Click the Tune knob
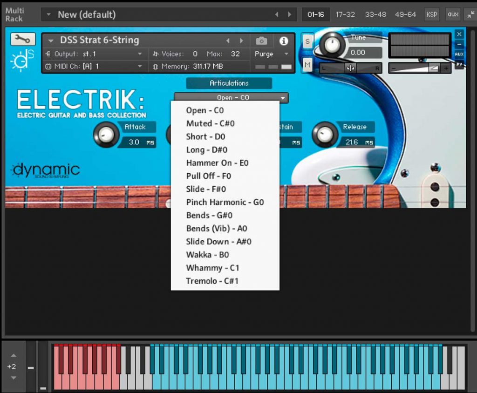 332,45
